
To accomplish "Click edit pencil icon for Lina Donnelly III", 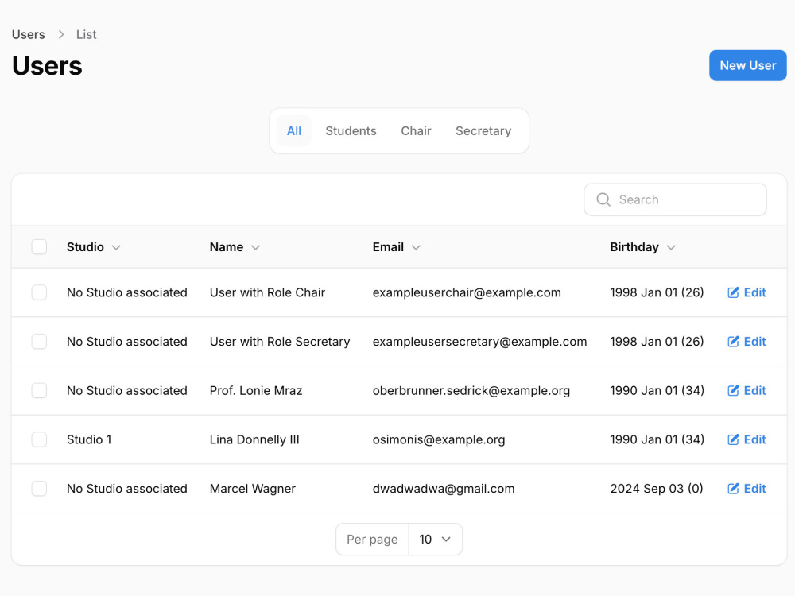I will coord(733,439).
